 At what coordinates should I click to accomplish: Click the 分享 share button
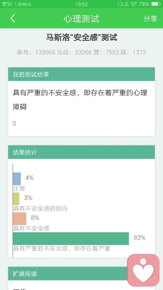click(x=150, y=18)
